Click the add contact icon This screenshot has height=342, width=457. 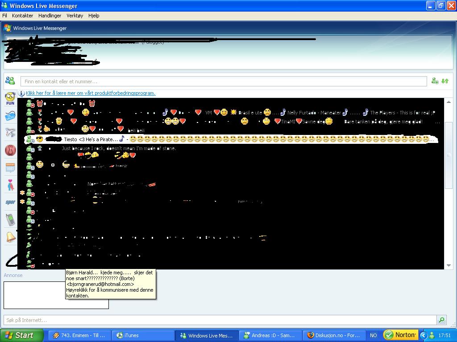[x=435, y=81]
